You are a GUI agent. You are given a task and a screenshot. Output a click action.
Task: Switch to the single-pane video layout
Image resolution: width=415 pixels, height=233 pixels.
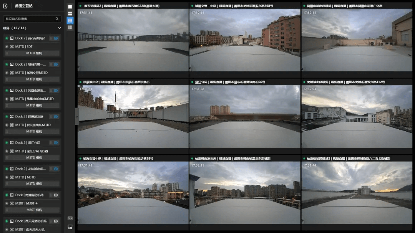70,7
